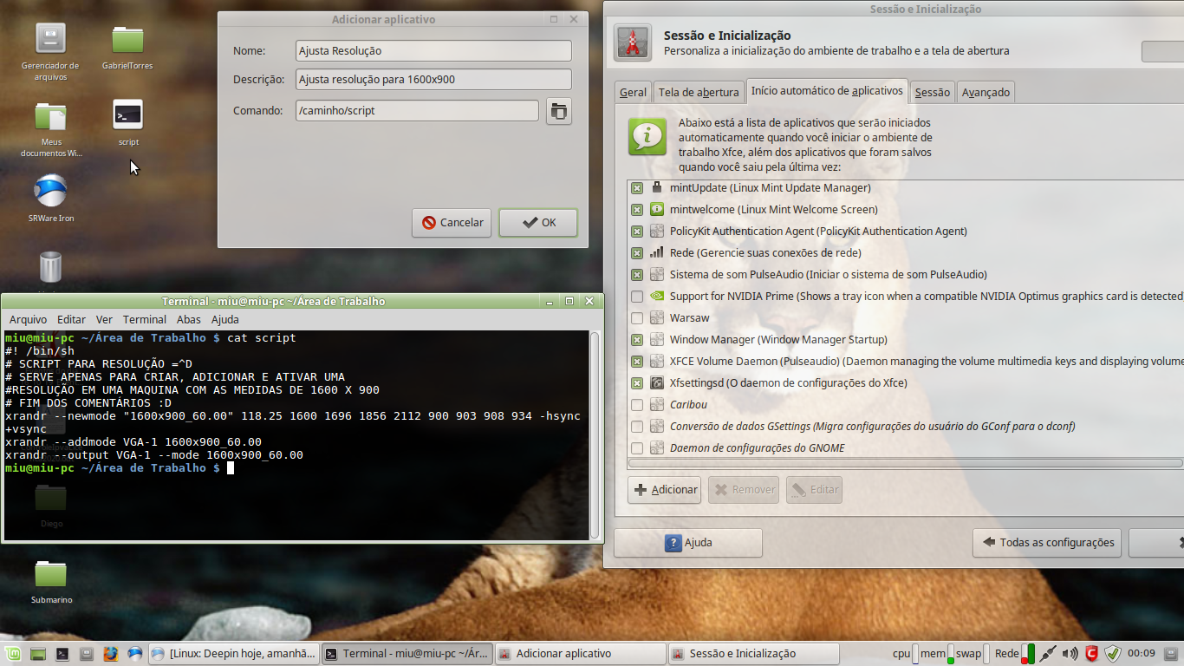Open file manager from panel launcher
The height and width of the screenshot is (666, 1184).
point(87,654)
